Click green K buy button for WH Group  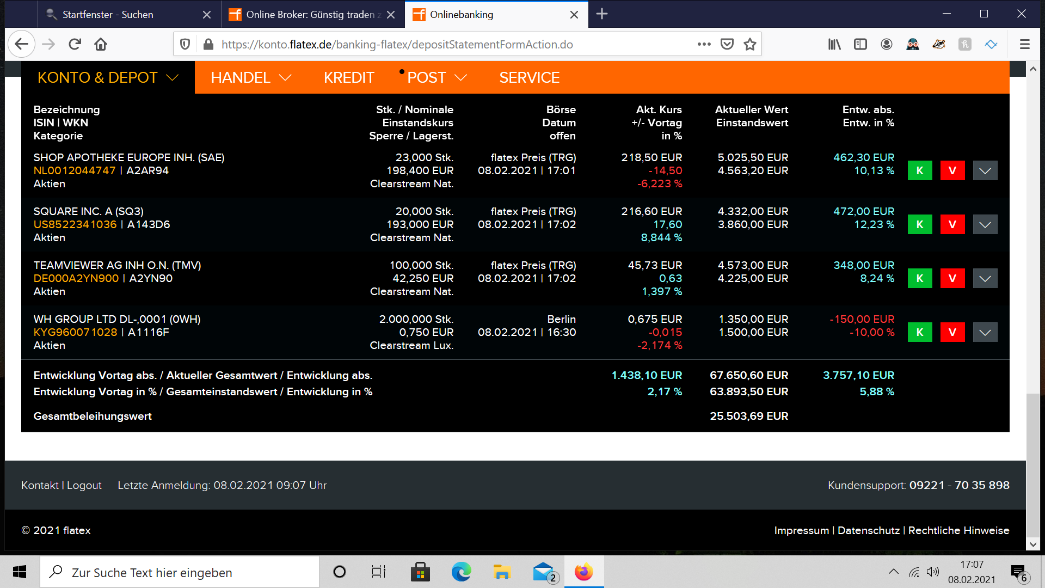(919, 332)
